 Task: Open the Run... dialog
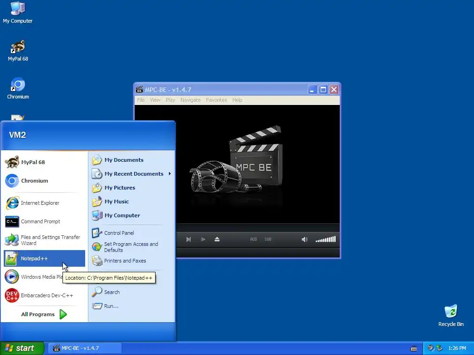[131, 306]
